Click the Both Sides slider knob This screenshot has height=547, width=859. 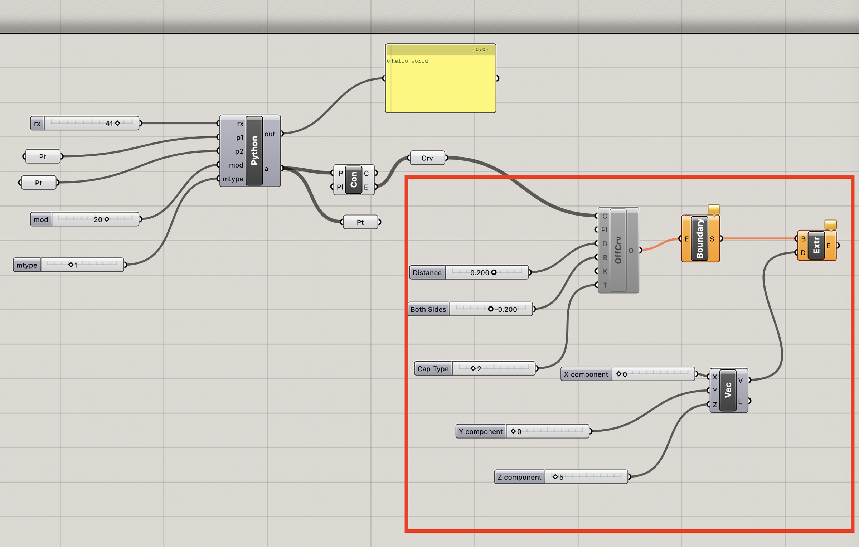tap(491, 309)
